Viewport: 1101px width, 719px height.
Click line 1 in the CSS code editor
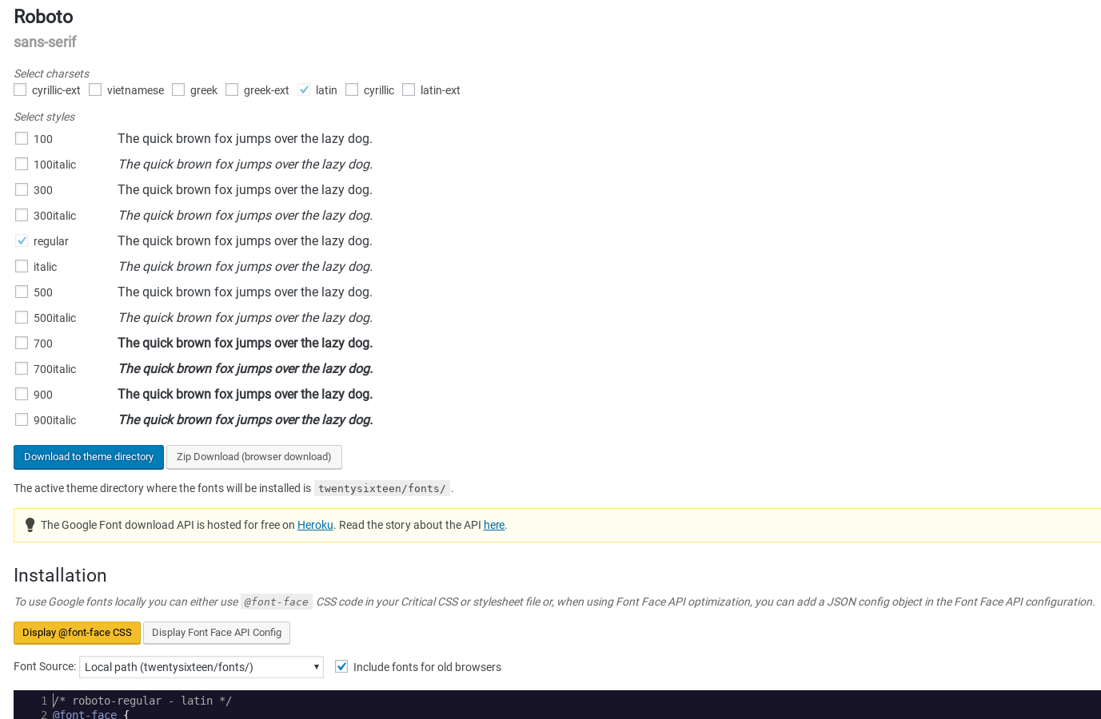pyautogui.click(x=142, y=701)
